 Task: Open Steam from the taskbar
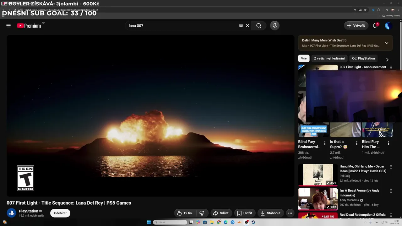[253, 222]
